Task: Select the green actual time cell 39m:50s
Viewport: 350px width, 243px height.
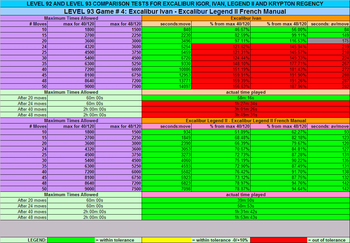Action: pyautogui.click(x=246, y=200)
